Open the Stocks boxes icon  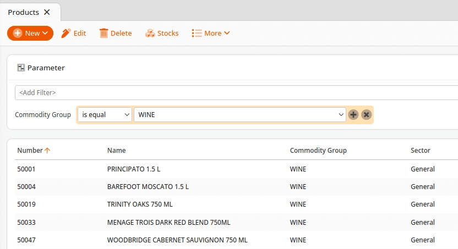point(150,33)
